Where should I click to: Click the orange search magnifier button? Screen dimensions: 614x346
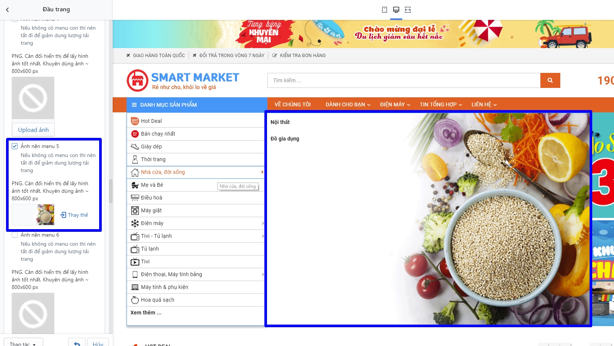pyautogui.click(x=550, y=80)
